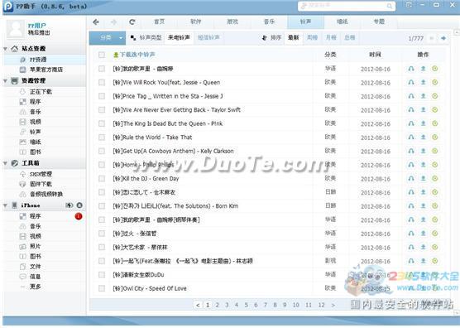
Task: Download the Rule the World ringtone
Action: point(423,137)
